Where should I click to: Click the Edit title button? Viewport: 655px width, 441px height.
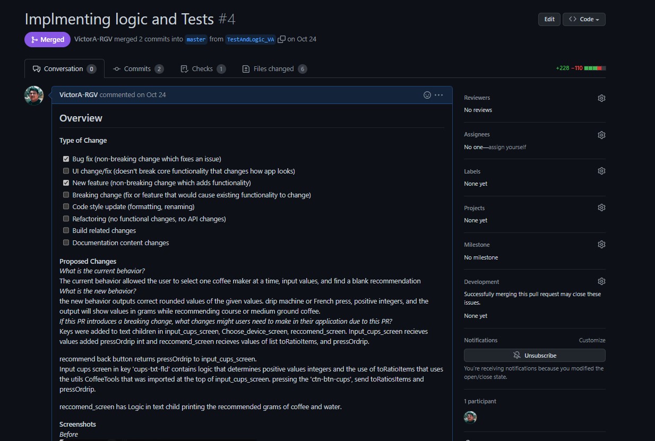549,19
